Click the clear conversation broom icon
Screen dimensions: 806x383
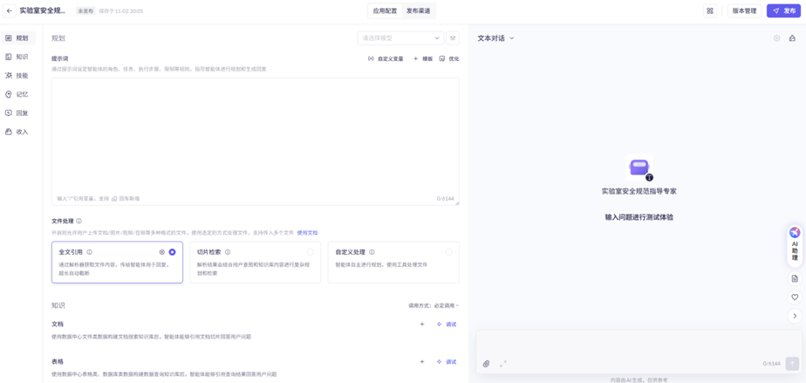(x=792, y=38)
